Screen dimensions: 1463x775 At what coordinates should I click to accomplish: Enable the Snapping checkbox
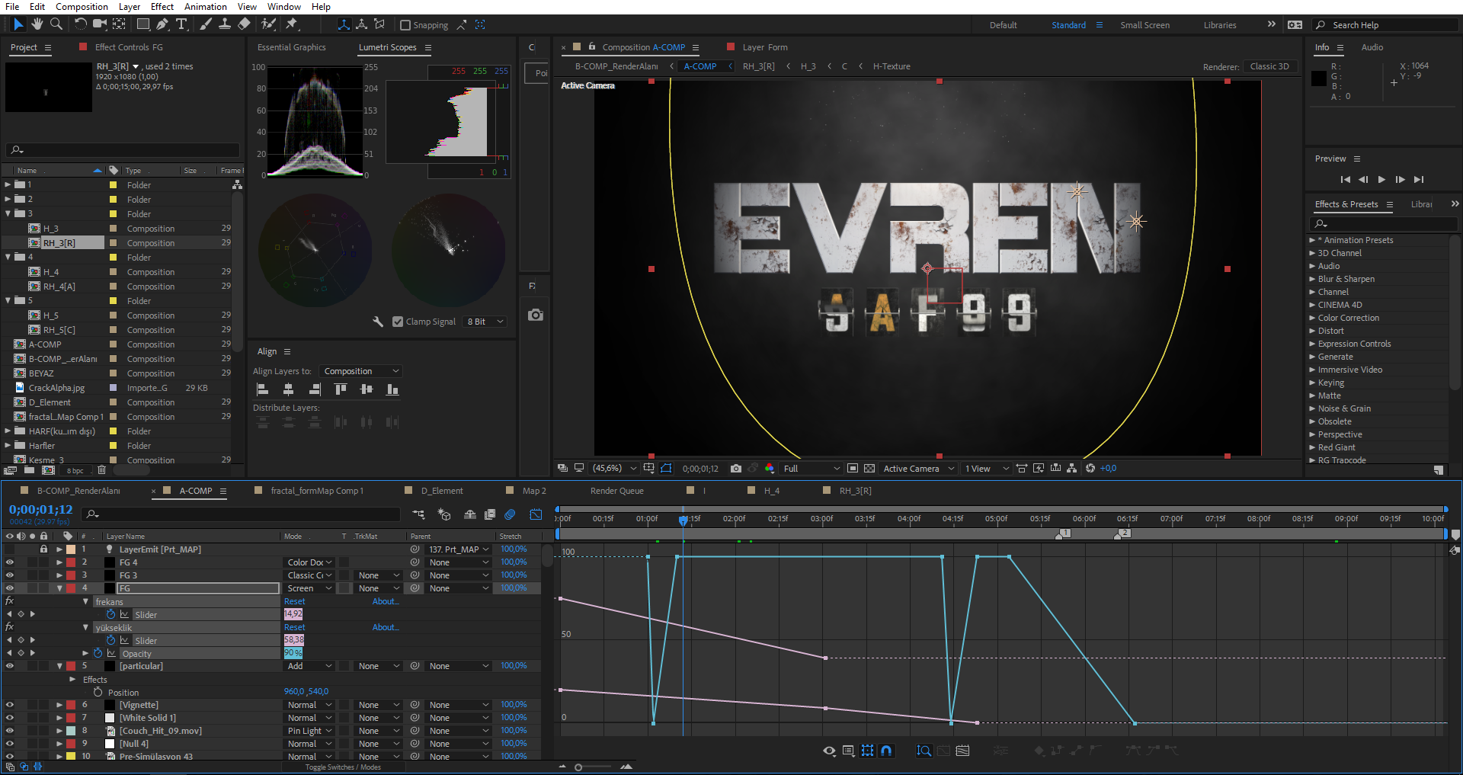[x=405, y=25]
